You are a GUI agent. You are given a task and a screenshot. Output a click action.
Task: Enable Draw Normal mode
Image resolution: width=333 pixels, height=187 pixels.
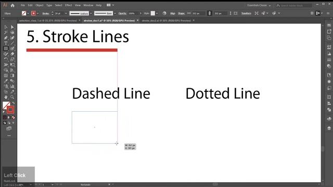pyautogui.click(x=5, y=123)
